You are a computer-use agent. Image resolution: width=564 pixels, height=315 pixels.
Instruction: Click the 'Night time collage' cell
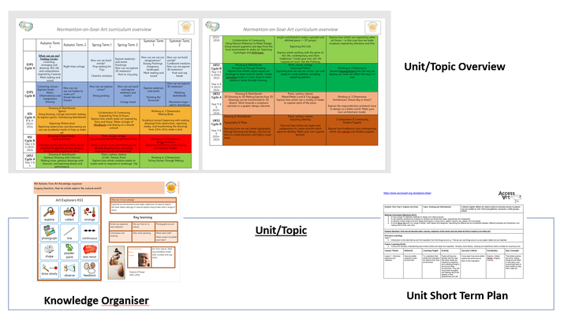[x=75, y=66]
